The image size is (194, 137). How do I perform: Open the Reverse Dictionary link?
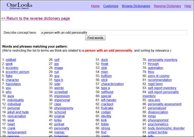(x=167, y=6)
